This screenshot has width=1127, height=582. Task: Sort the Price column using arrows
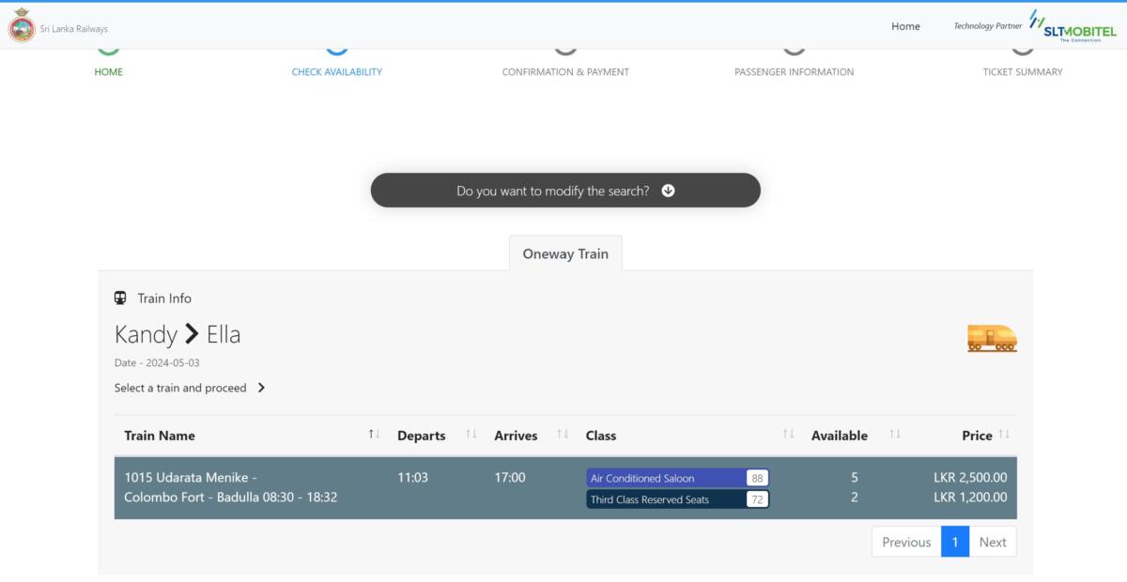pyautogui.click(x=1004, y=435)
